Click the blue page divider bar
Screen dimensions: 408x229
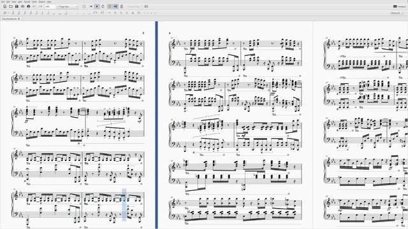(157, 125)
